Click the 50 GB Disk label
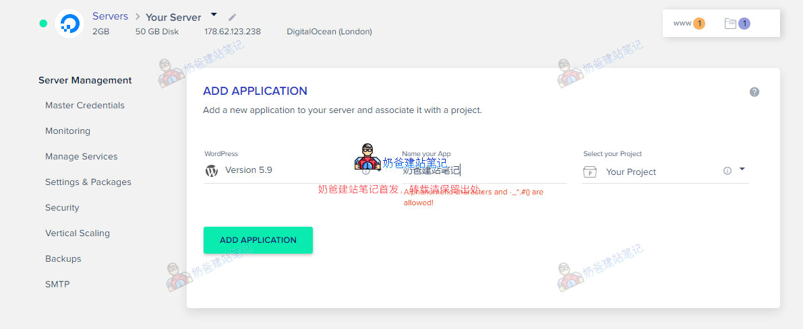Viewport: 803px width, 329px height. pyautogui.click(x=157, y=32)
